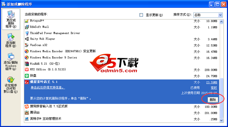The width and height of the screenshot is (228, 127).
Task: Click the RfmSoft Mail program icon
Action: [27, 27]
